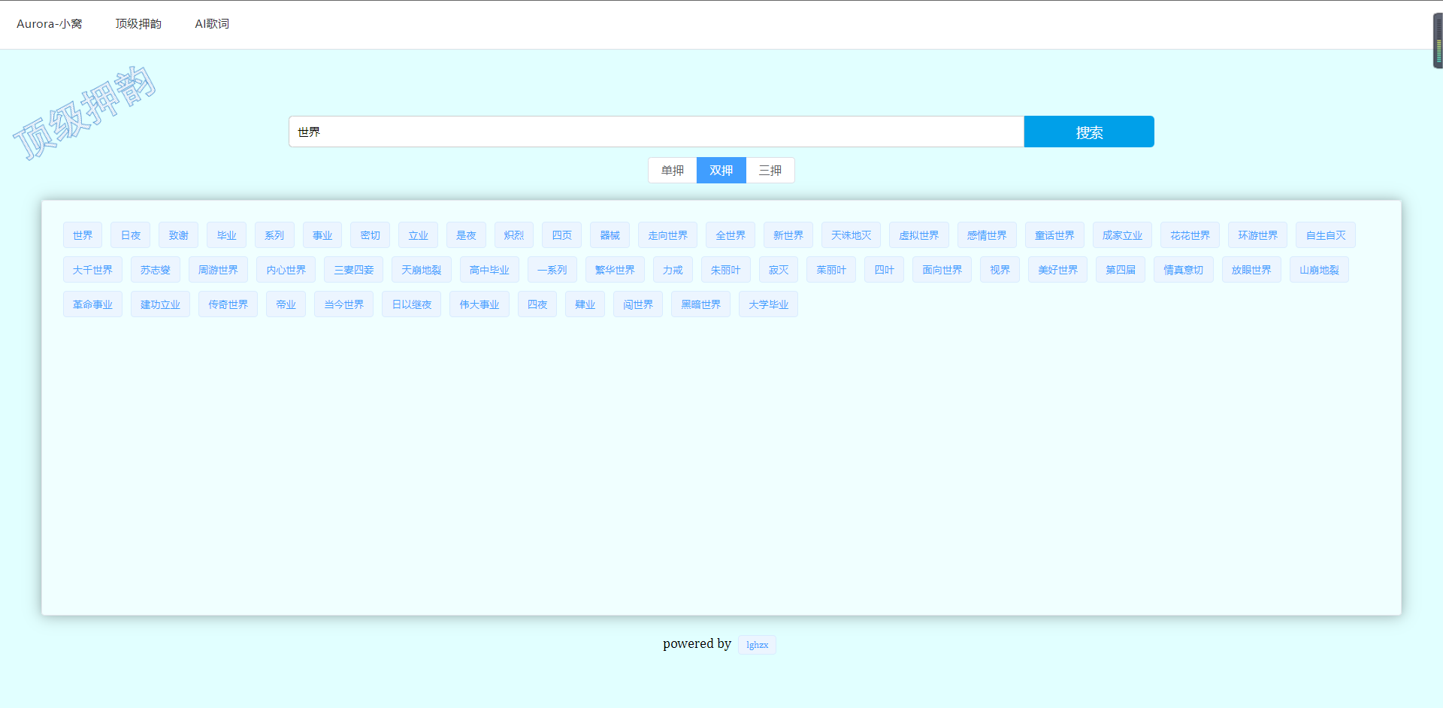Screen dimensions: 1443x708
Task: Pick the 苏志燮 tag
Action: coord(156,270)
